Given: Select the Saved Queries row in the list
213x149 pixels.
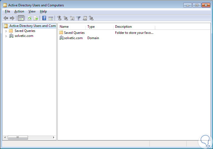Looking at the screenshot, I should (106, 33).
